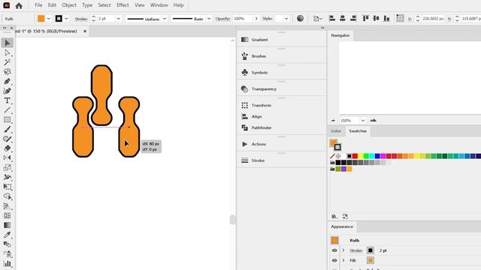The height and width of the screenshot is (270, 481).
Task: Open Navigator zoom percentage dropdown
Action: click(363, 121)
